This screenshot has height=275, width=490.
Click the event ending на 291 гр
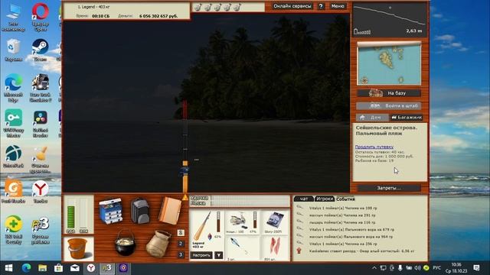tap(342, 215)
